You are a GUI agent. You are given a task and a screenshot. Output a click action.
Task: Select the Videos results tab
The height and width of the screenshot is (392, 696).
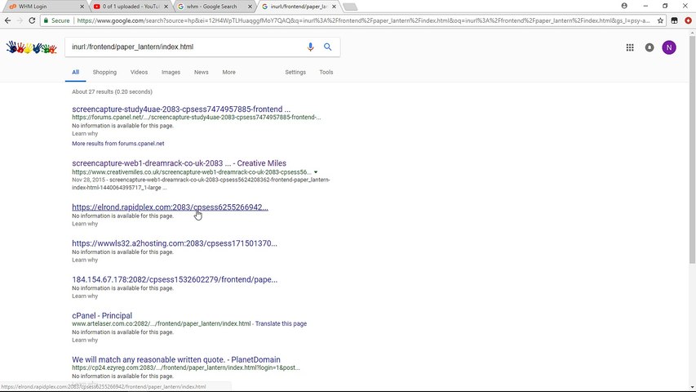(x=139, y=72)
